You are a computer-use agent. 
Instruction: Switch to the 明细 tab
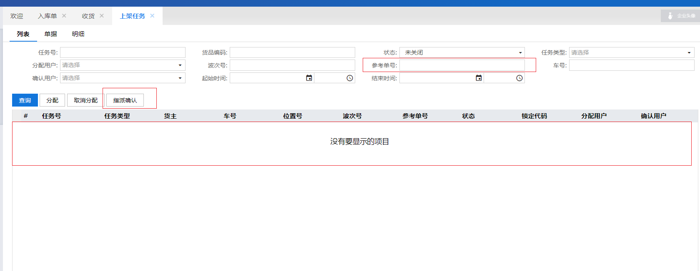pos(78,34)
